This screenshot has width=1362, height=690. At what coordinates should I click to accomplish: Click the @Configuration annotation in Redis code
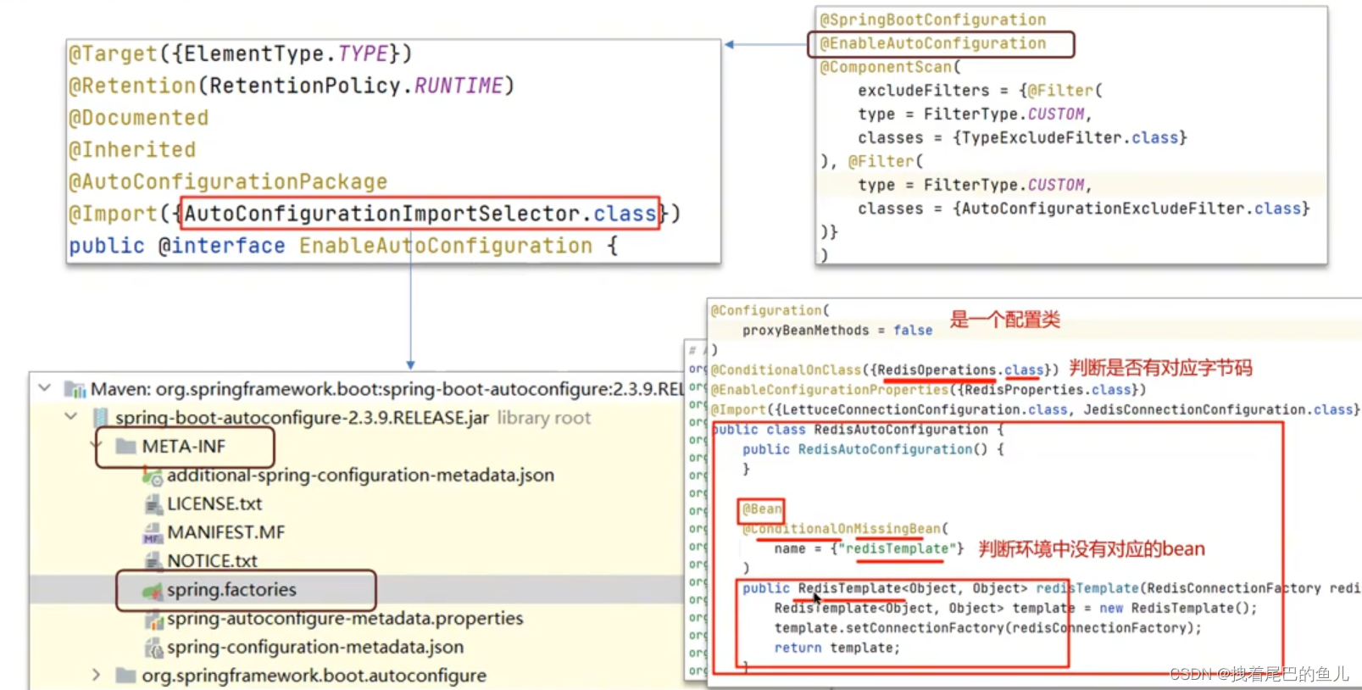766,310
